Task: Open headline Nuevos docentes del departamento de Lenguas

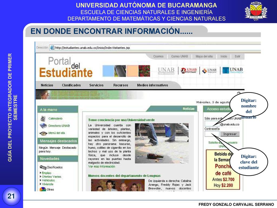Action: (x=124, y=176)
